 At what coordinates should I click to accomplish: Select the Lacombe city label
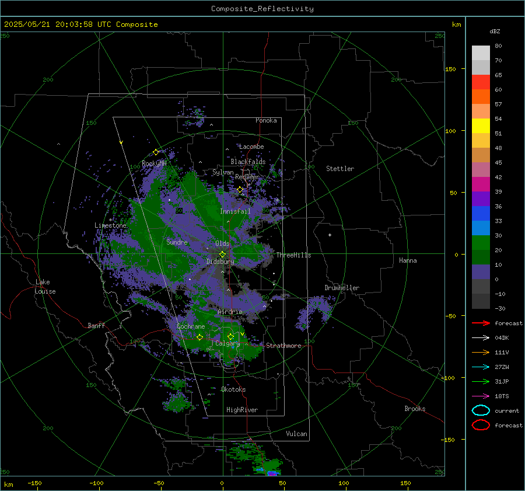pyautogui.click(x=251, y=147)
